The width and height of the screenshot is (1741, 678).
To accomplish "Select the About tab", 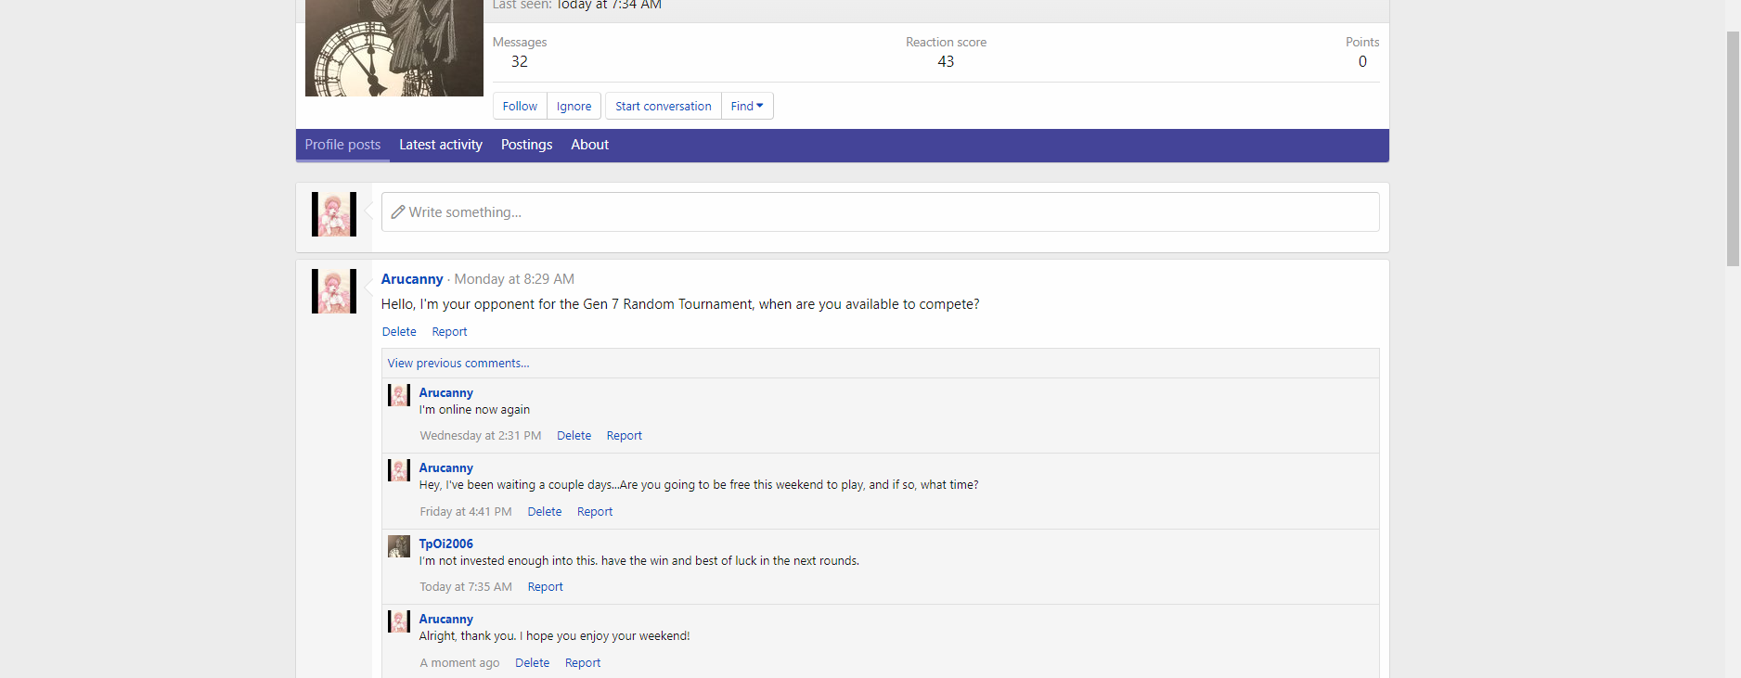I will pos(589,145).
